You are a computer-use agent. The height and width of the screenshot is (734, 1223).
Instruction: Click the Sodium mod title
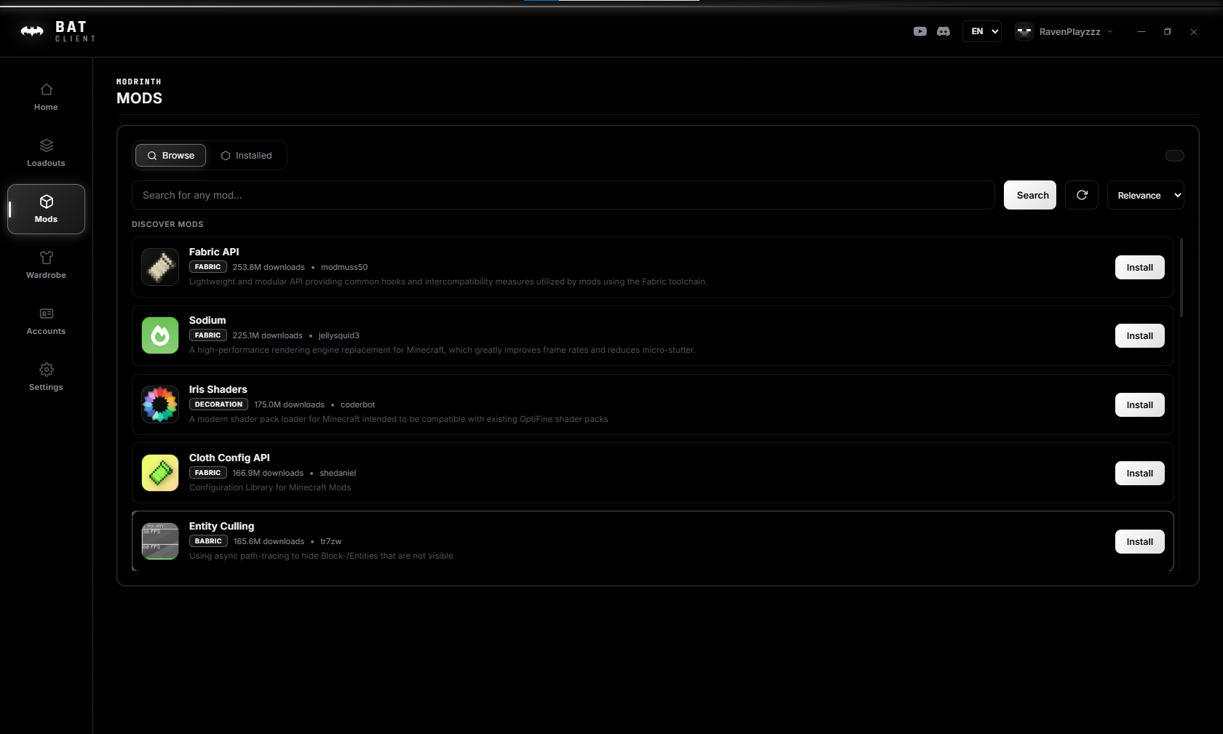[x=207, y=320]
